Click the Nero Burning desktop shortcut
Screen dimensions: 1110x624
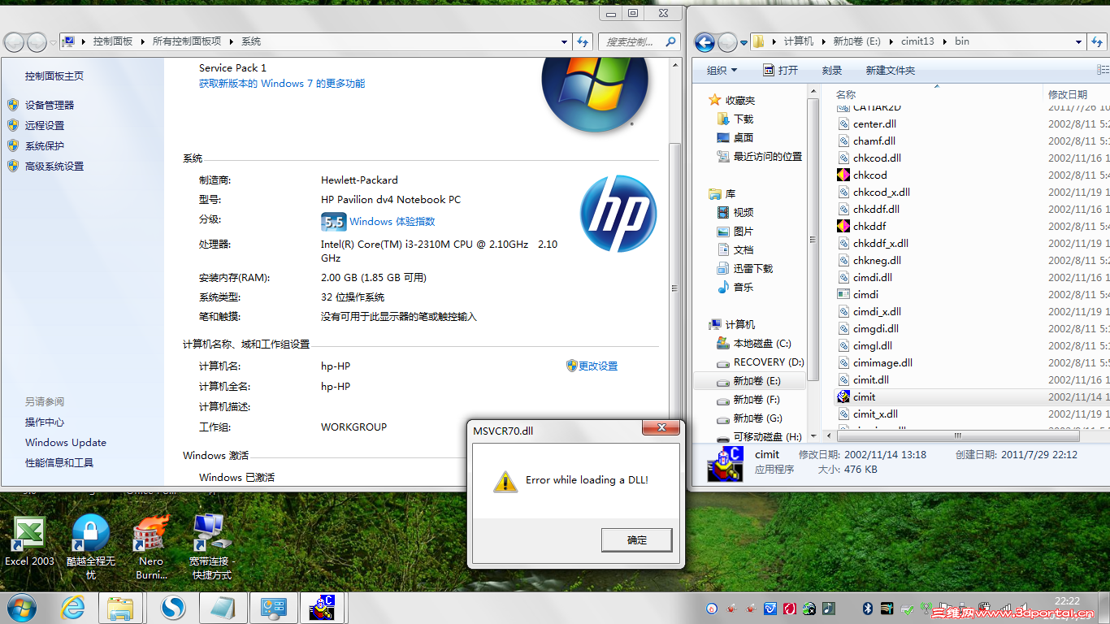tap(151, 548)
